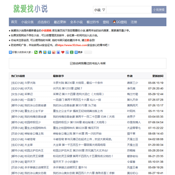Click the QQ penguin icon in navigation bar
The image size is (175, 175).
(x=114, y=22)
